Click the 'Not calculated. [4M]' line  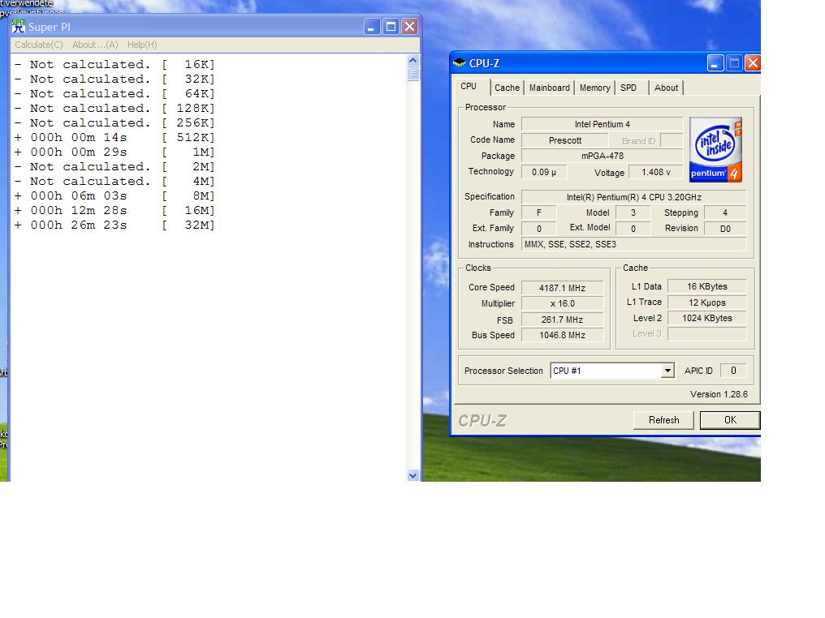pos(114,182)
